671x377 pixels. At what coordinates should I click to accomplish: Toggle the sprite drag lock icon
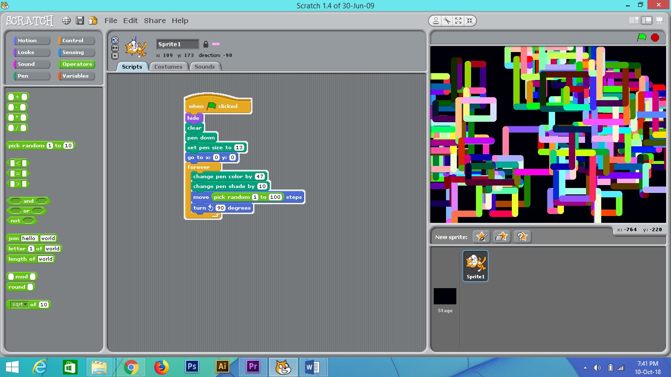click(x=206, y=44)
